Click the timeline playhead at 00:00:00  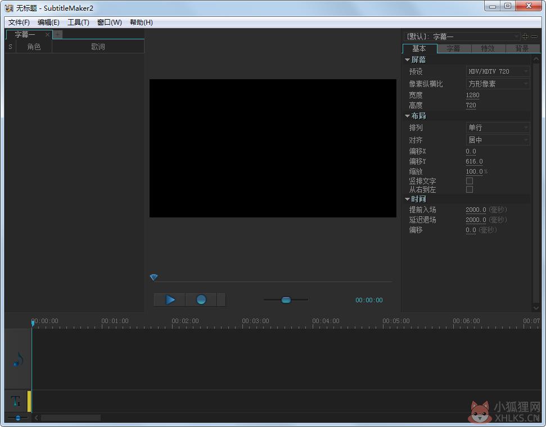click(x=33, y=323)
